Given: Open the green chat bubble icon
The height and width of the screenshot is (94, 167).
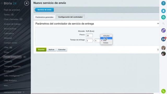Looking at the screenshot, I should (163, 17).
